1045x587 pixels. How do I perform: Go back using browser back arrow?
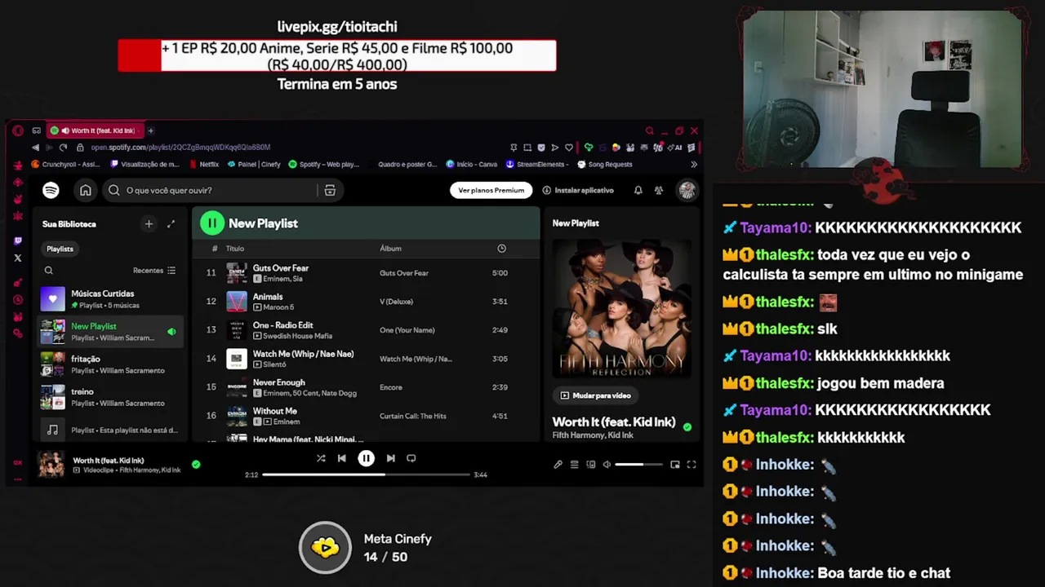pyautogui.click(x=35, y=148)
